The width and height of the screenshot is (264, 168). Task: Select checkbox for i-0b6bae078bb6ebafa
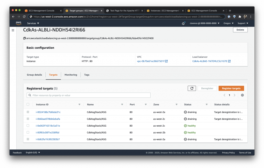[x=28, y=119]
